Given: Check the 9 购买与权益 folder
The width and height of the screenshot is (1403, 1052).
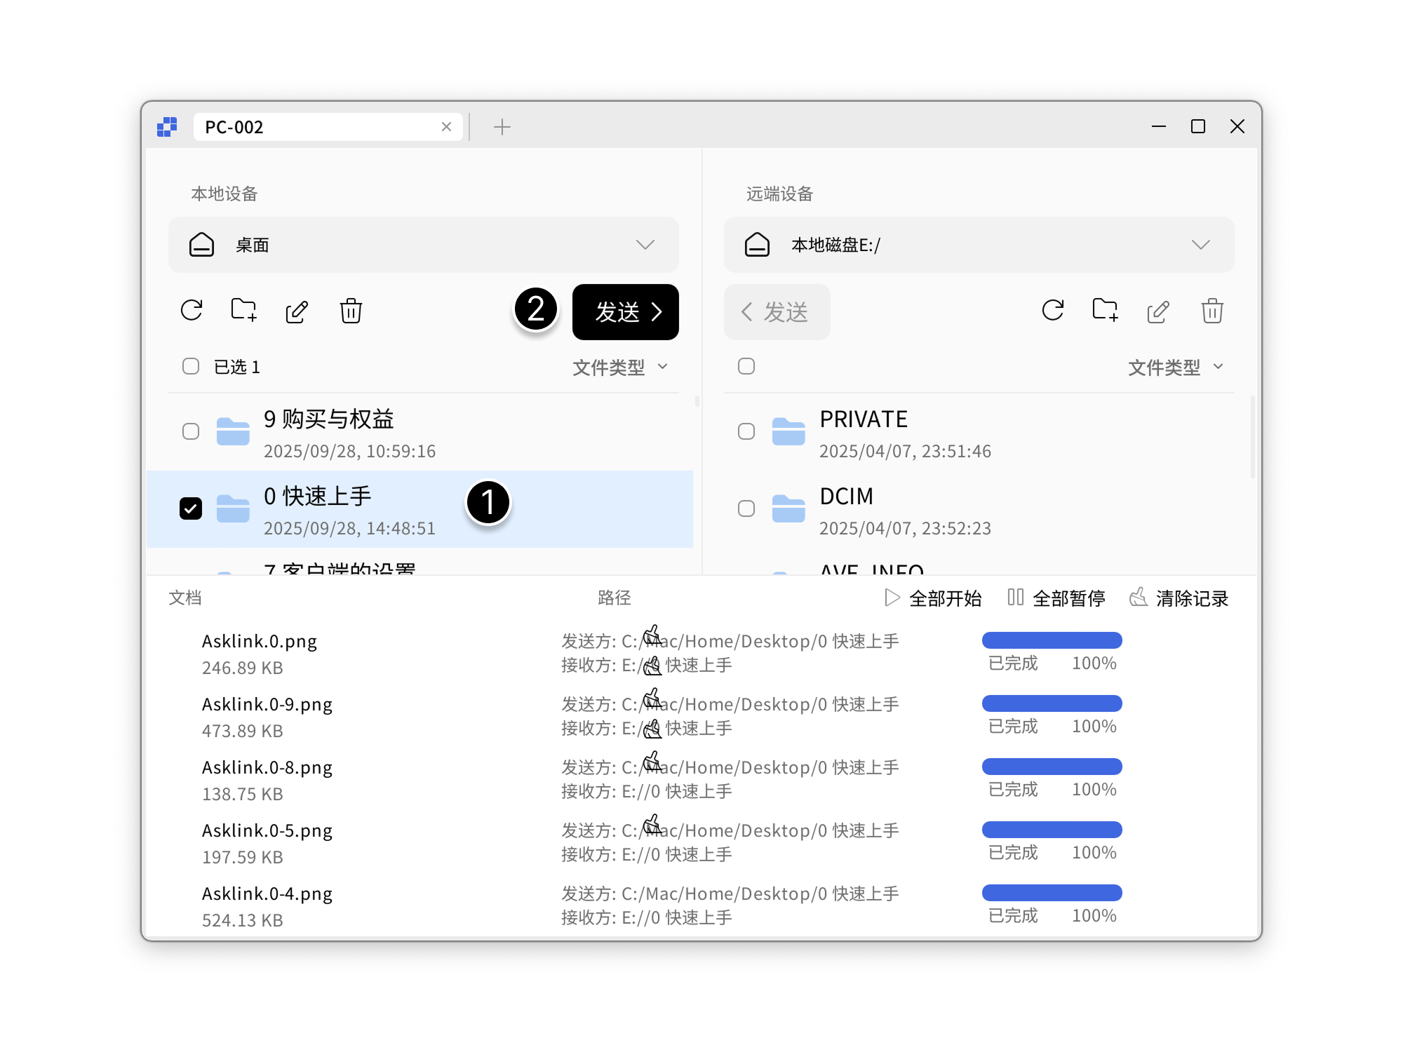Looking at the screenshot, I should tap(191, 431).
